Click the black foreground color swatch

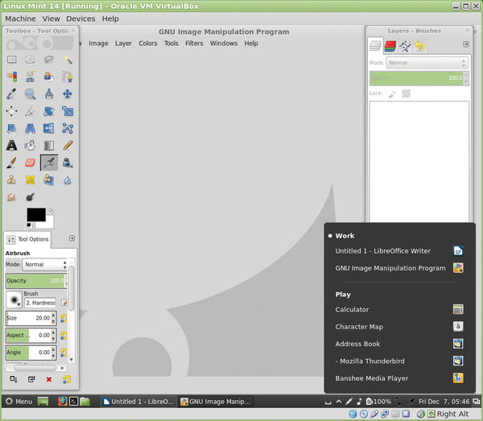(35, 214)
